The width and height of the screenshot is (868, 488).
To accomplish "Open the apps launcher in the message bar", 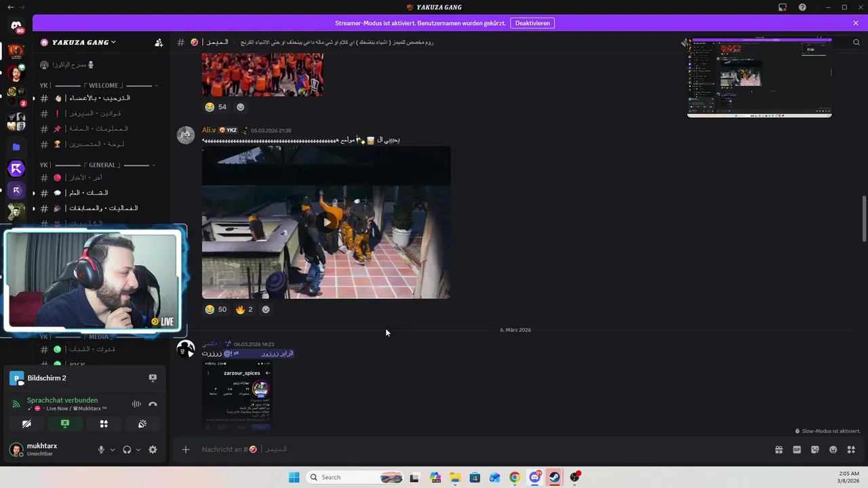I will coord(851,449).
